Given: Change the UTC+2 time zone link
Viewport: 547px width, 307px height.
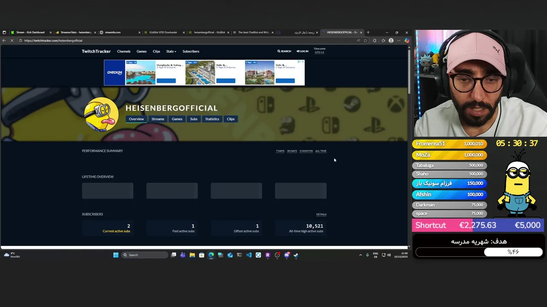Looking at the screenshot, I should 320,52.
